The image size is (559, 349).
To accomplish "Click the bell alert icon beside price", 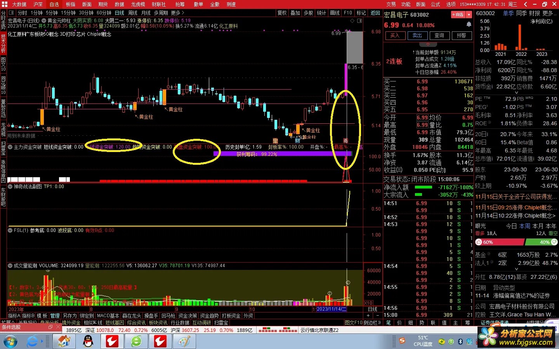I will [x=469, y=24].
